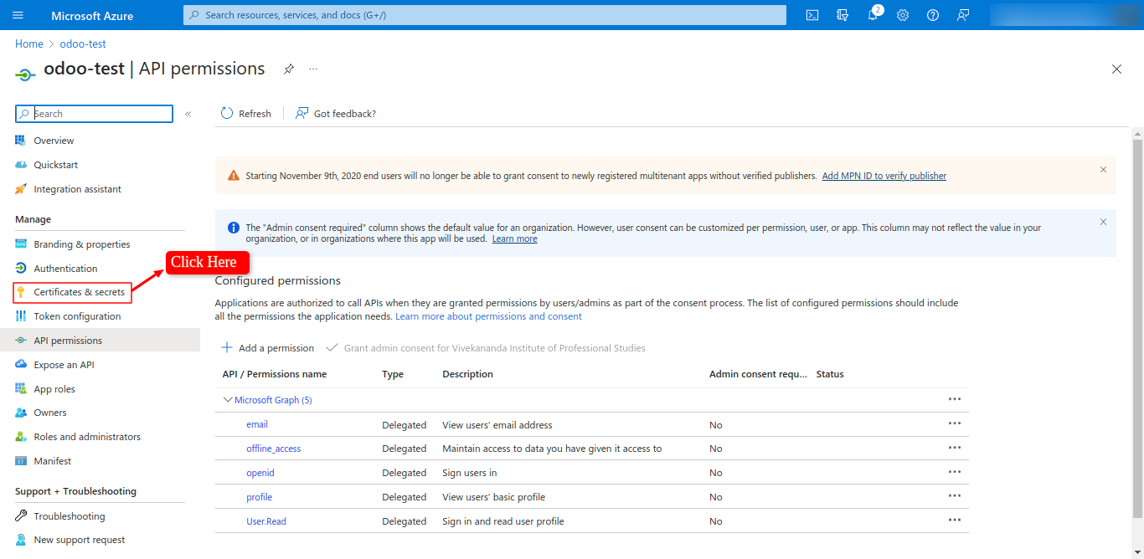Open the portal hamburger menu
This screenshot has height=559, width=1144.
pyautogui.click(x=18, y=15)
